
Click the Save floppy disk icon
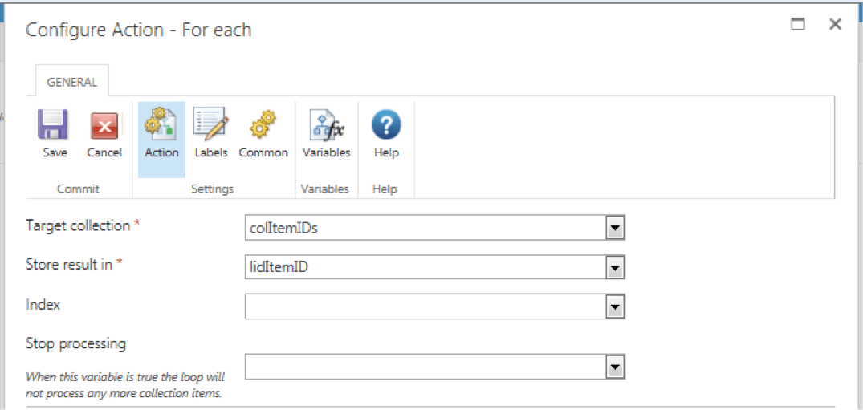pos(53,124)
